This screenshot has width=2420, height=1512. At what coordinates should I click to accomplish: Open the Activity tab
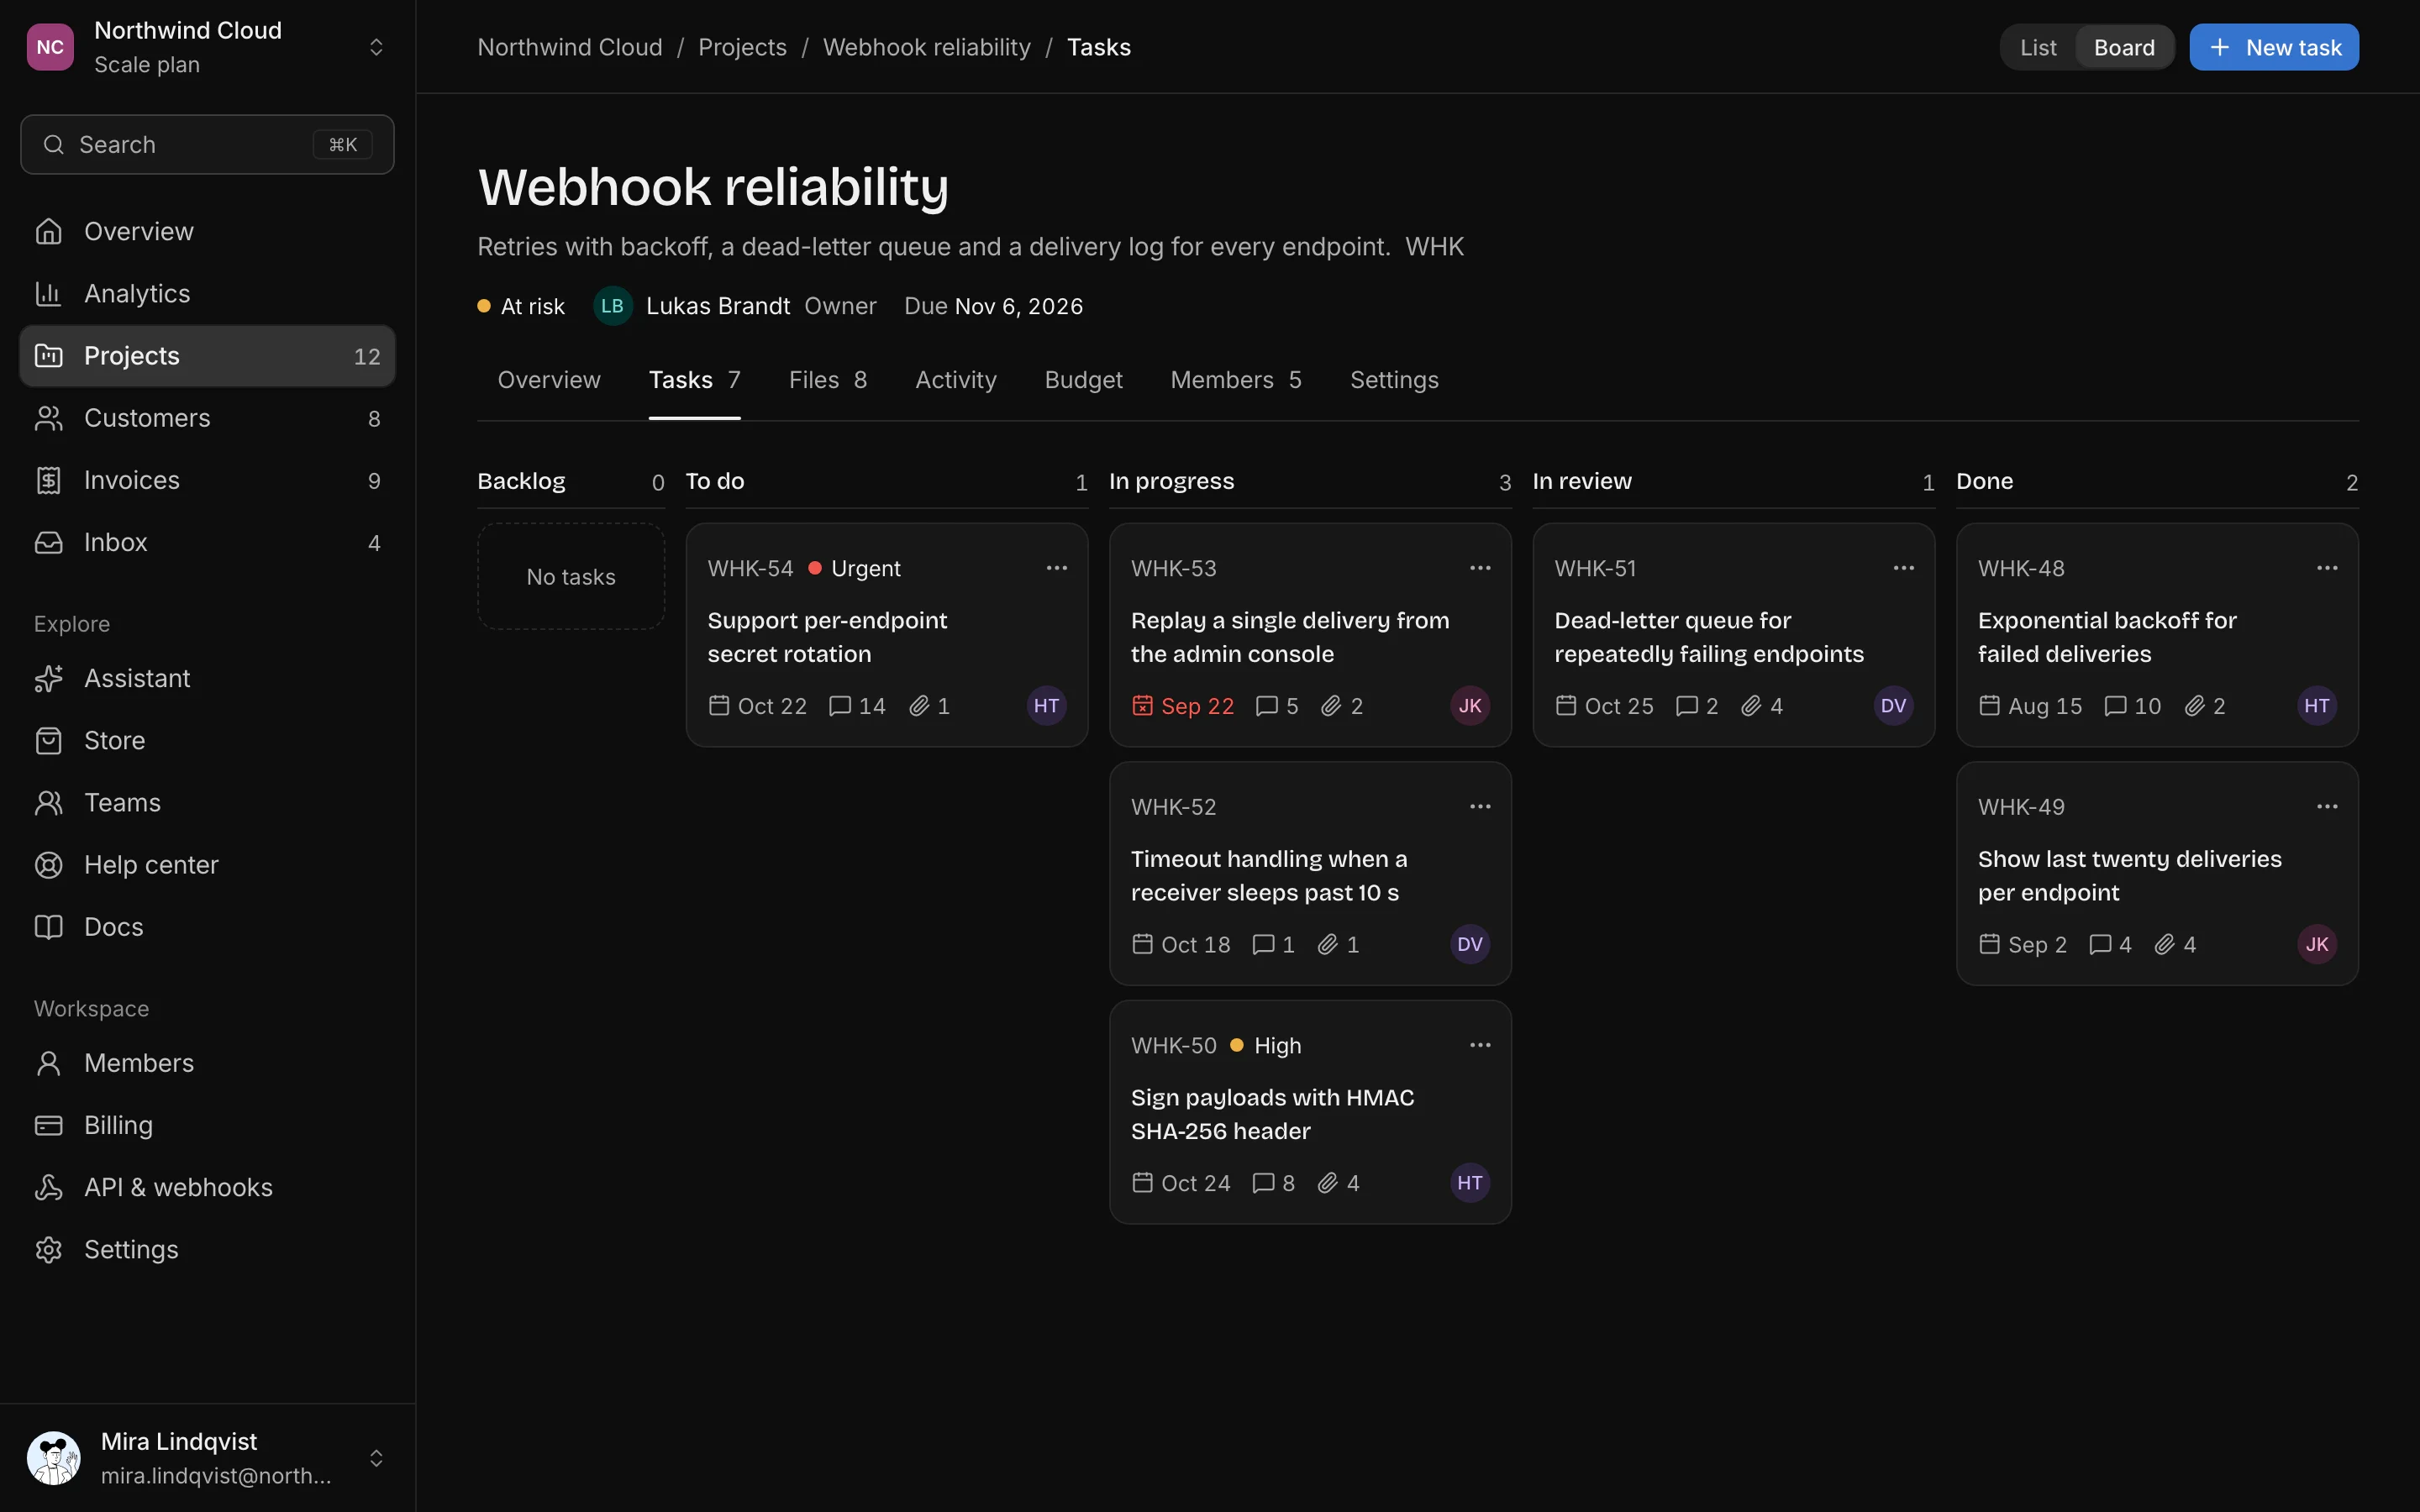[955, 380]
